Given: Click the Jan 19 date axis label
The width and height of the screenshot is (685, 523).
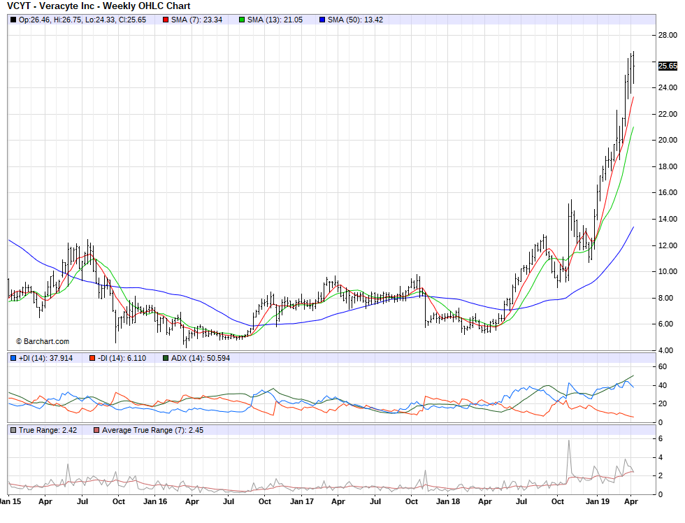Looking at the screenshot, I should tap(598, 501).
